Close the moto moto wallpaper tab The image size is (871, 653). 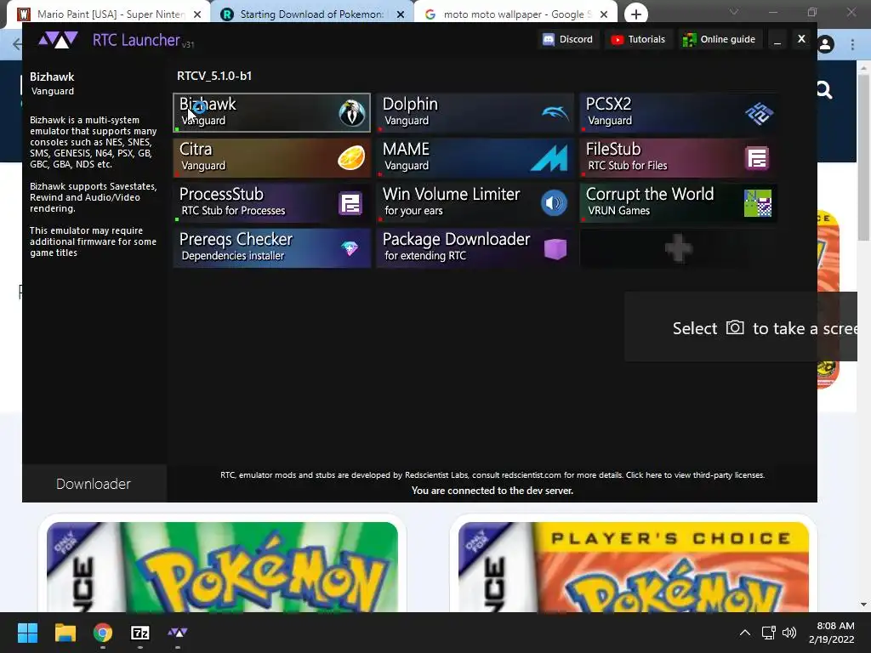[605, 14]
